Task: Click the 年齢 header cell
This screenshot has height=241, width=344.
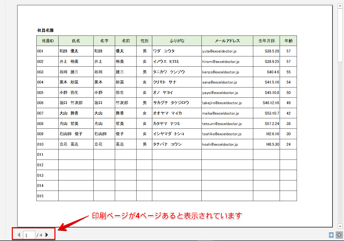Action: tap(289, 41)
